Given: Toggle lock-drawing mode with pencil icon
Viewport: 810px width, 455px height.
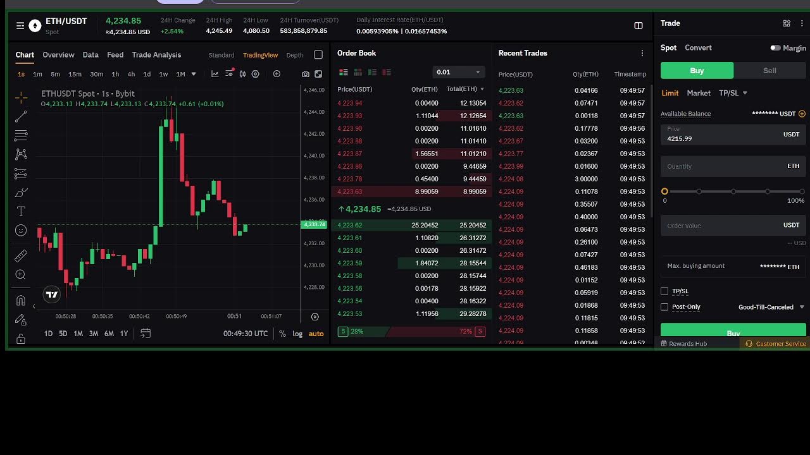Looking at the screenshot, I should click(21, 320).
